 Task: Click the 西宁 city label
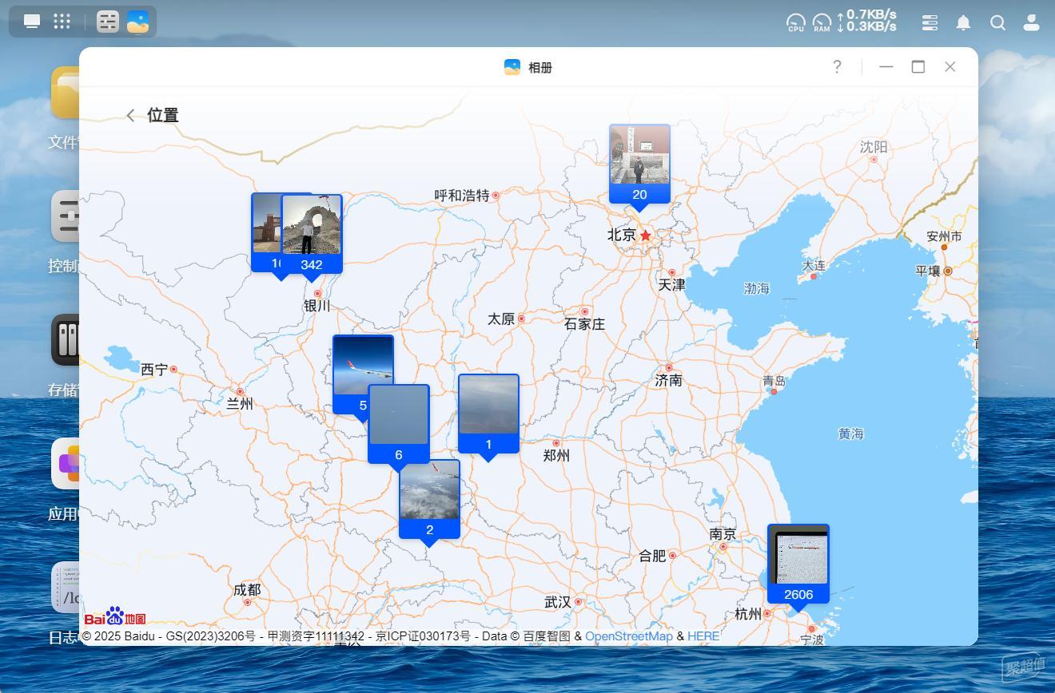(x=154, y=369)
